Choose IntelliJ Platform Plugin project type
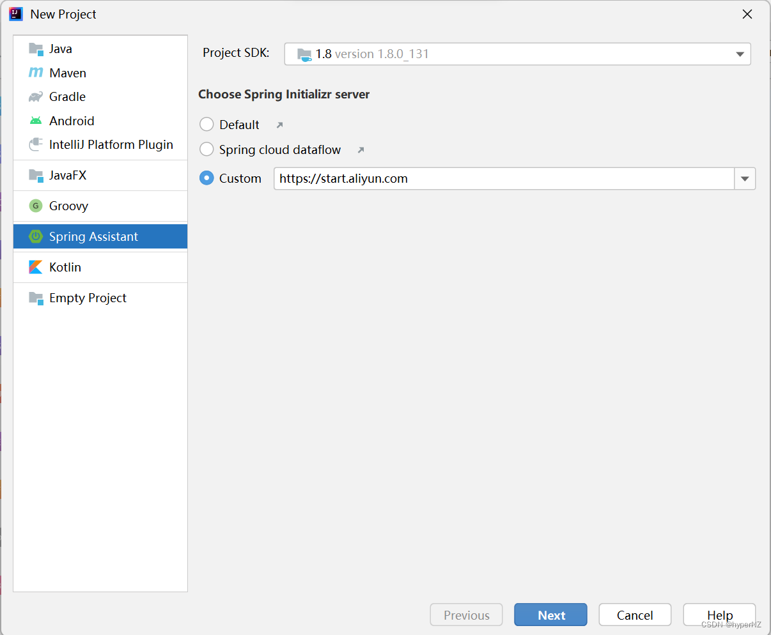 (100, 145)
